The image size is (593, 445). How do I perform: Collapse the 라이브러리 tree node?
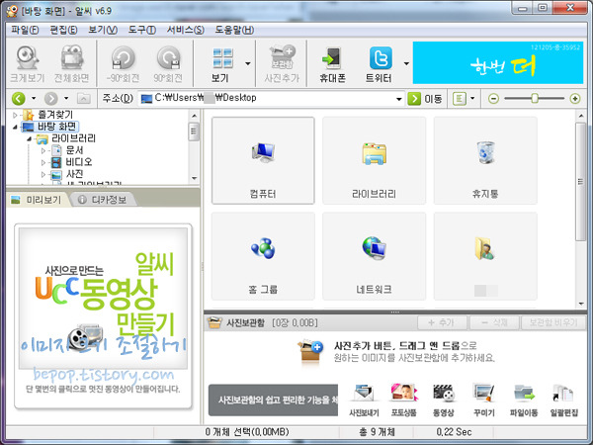pyautogui.click(x=30, y=138)
